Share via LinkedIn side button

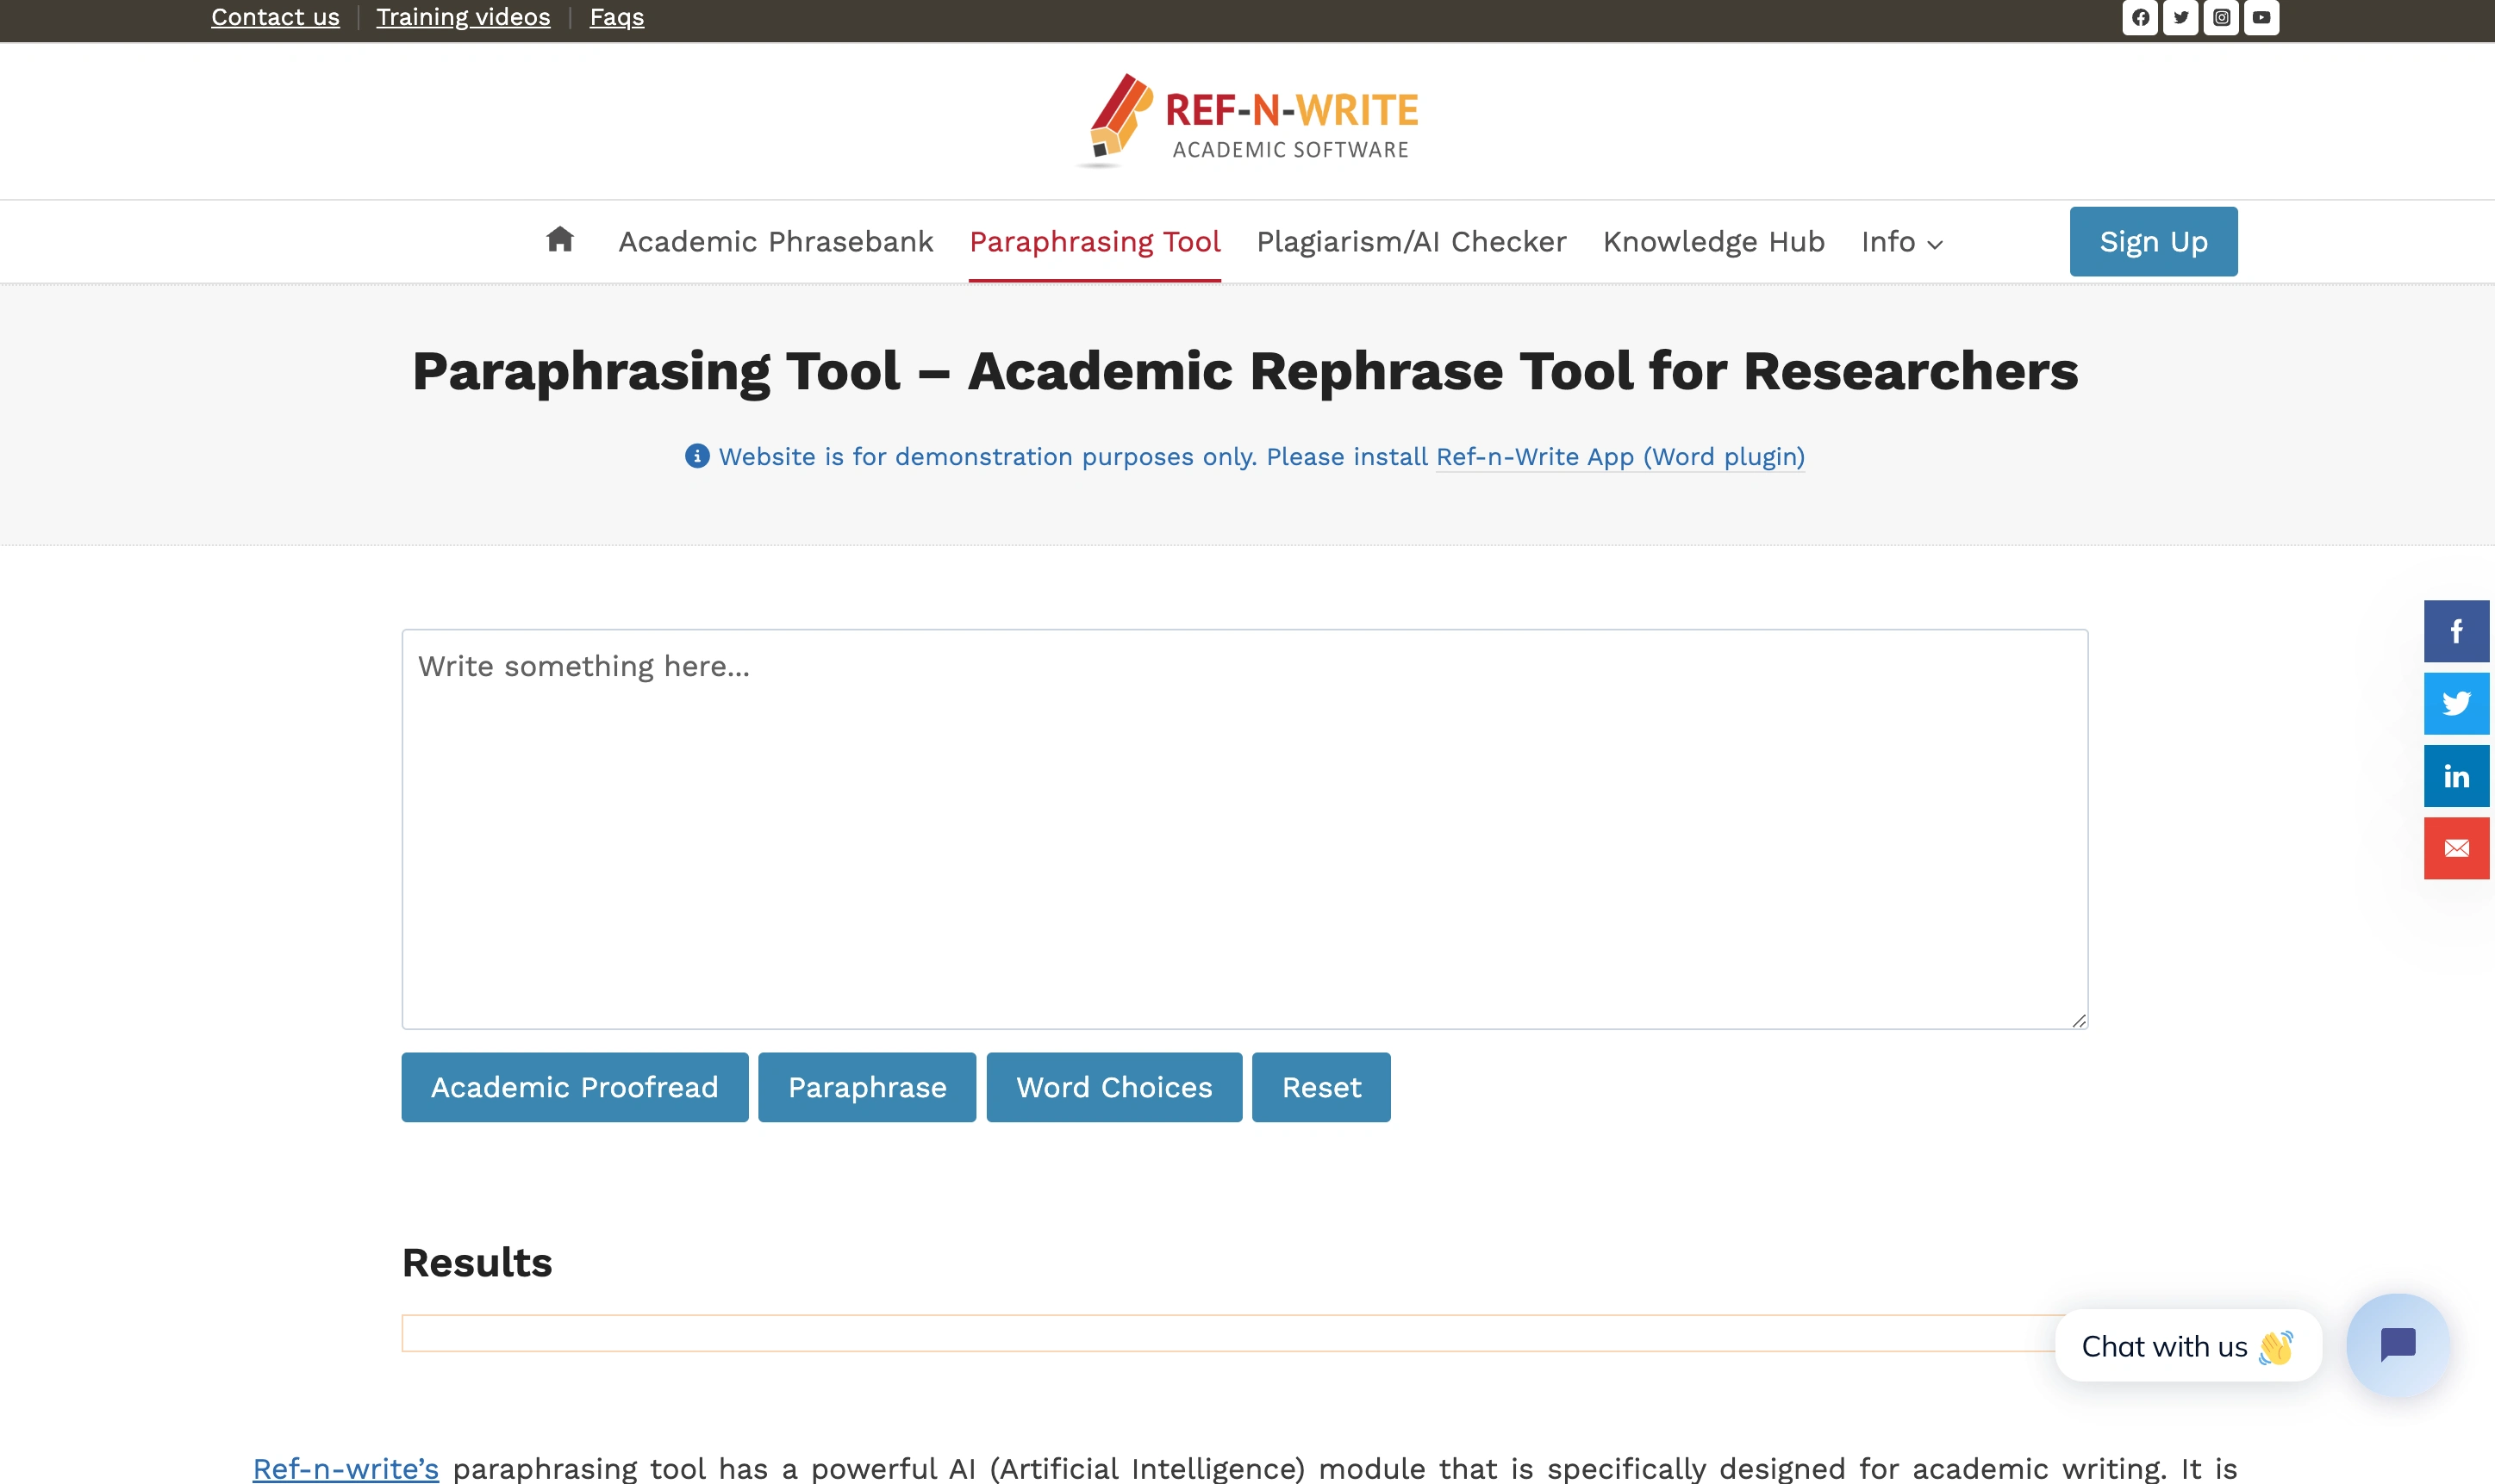click(2456, 776)
